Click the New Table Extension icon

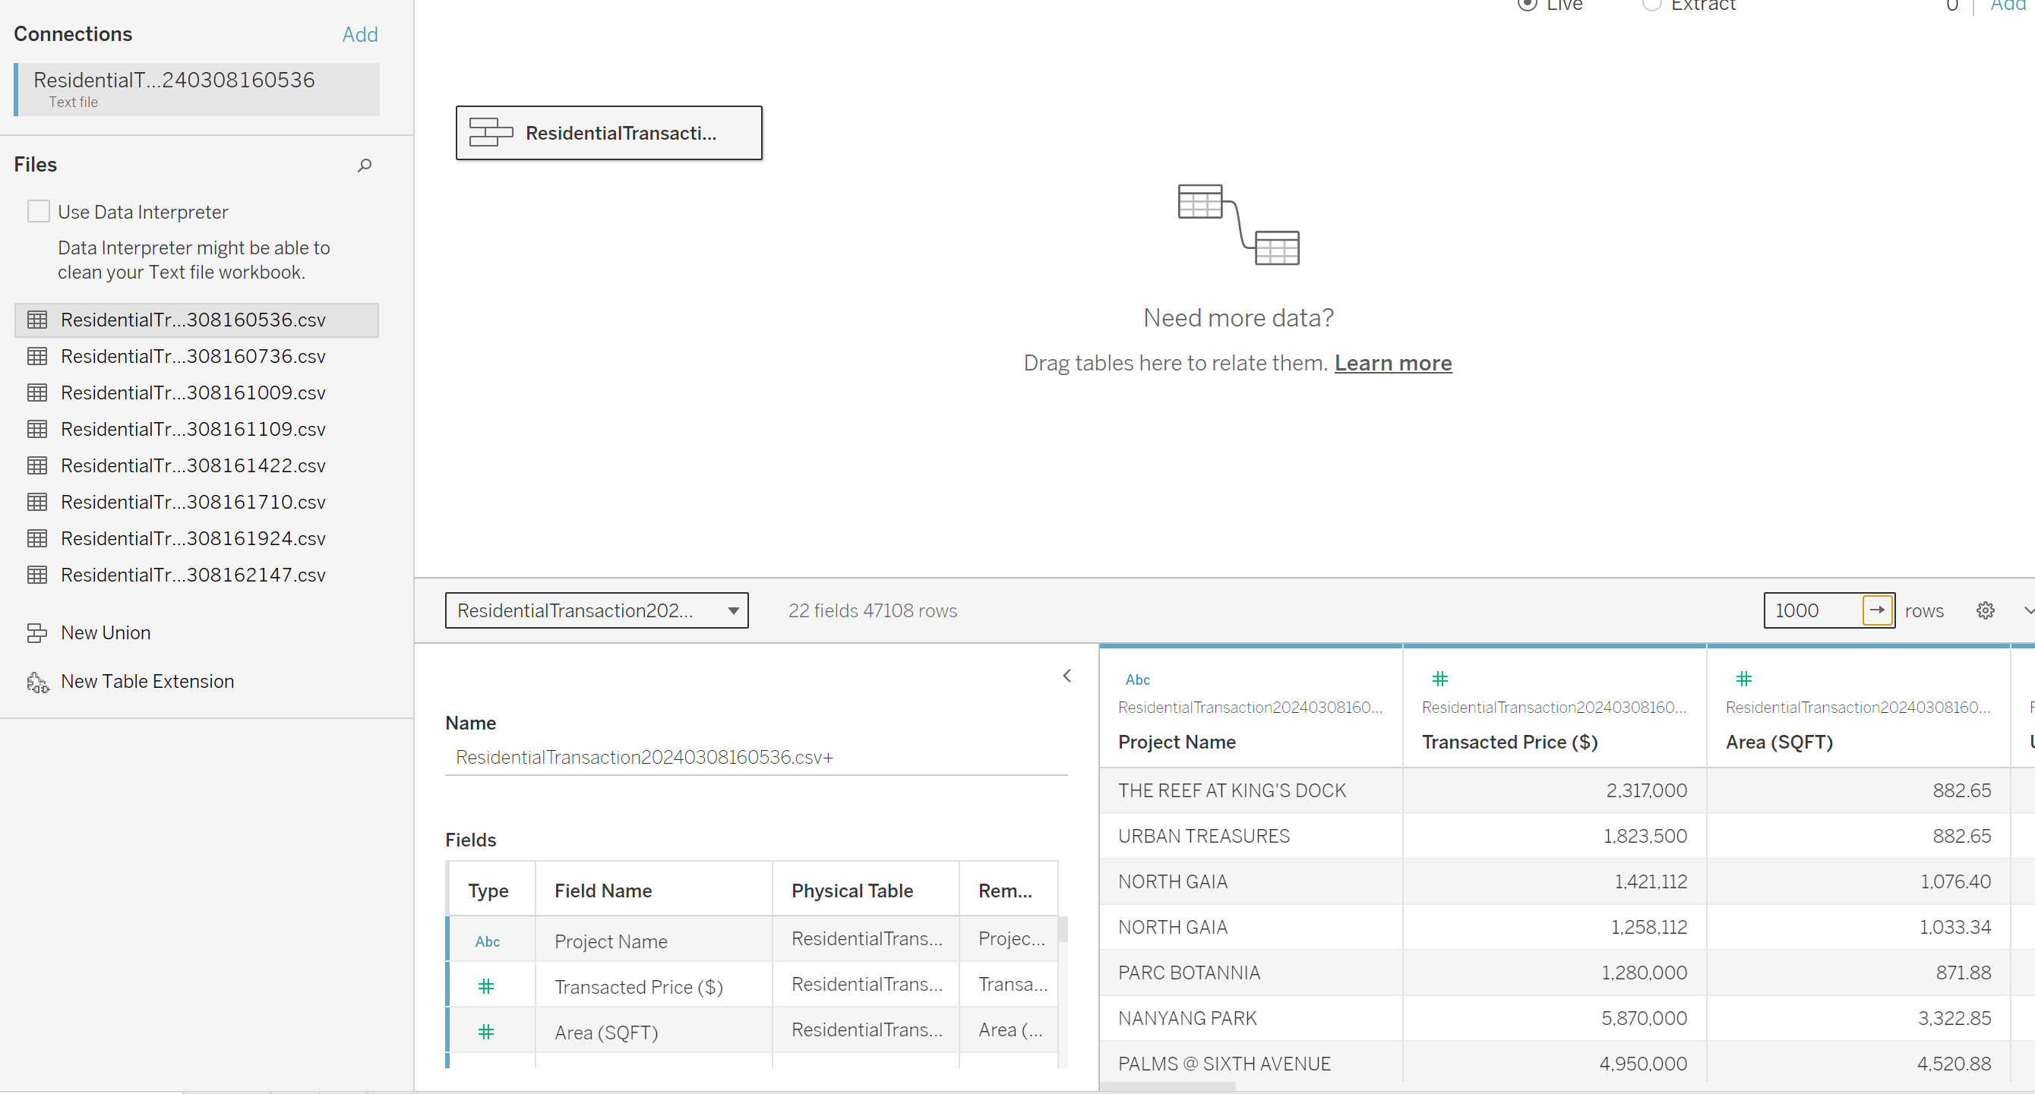point(37,682)
